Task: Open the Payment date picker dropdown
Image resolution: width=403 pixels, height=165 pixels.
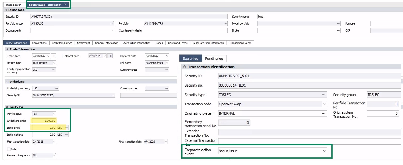Action: (x=167, y=56)
